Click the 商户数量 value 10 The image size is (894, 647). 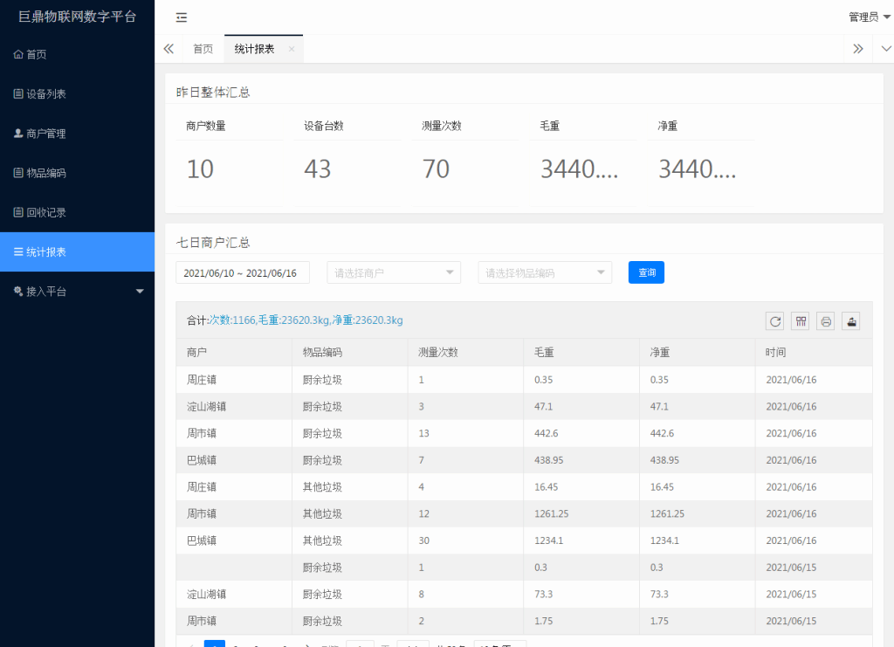200,169
